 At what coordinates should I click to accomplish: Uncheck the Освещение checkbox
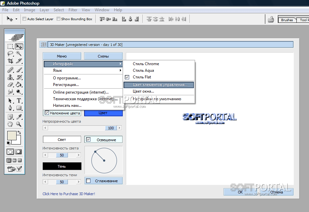pos(88,140)
